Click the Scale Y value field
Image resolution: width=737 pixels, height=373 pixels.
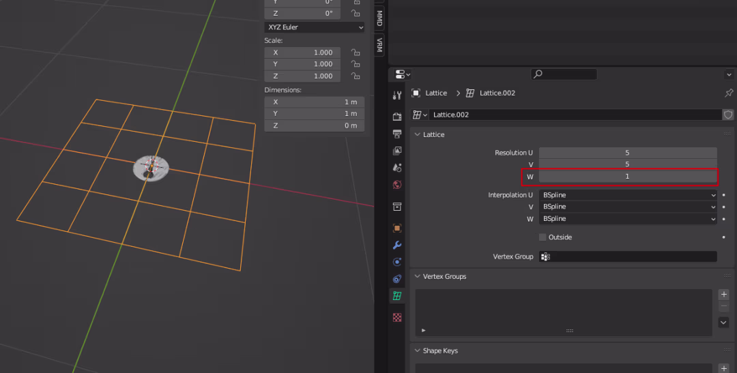302,64
